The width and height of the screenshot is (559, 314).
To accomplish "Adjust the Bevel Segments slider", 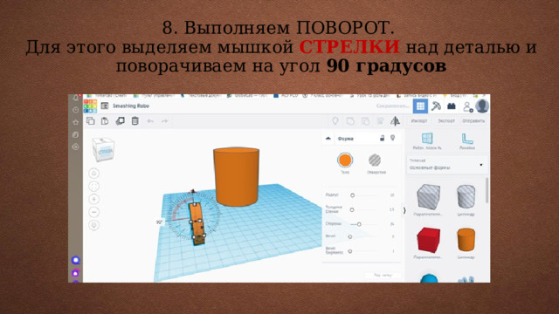I will (x=350, y=251).
